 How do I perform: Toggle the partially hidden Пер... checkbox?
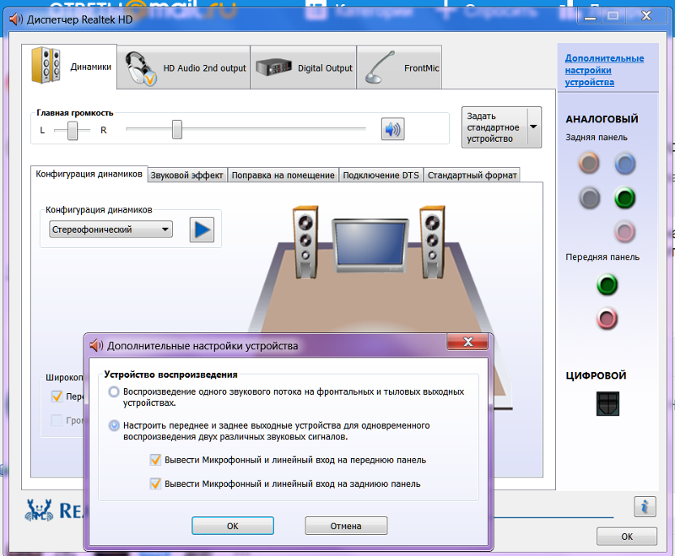pyautogui.click(x=57, y=397)
